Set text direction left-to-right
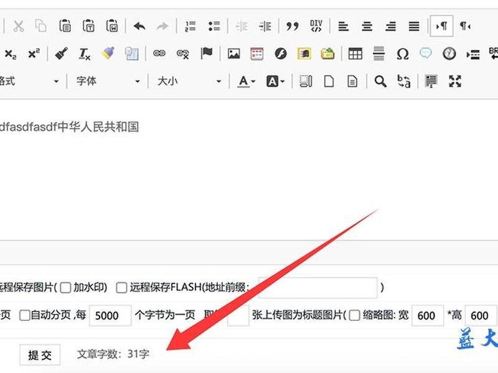Screen dimensions: 498x373 pos(441,26)
